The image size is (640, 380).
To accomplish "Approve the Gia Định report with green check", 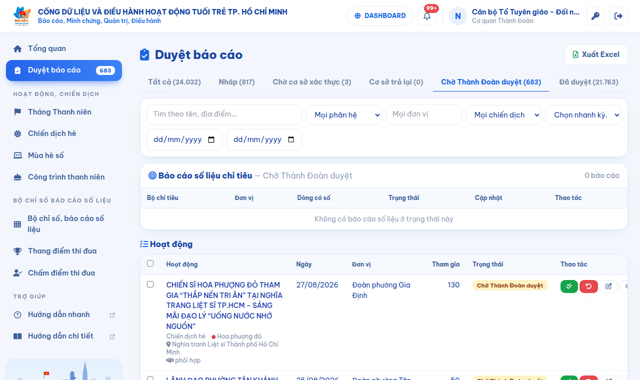I will click(569, 286).
